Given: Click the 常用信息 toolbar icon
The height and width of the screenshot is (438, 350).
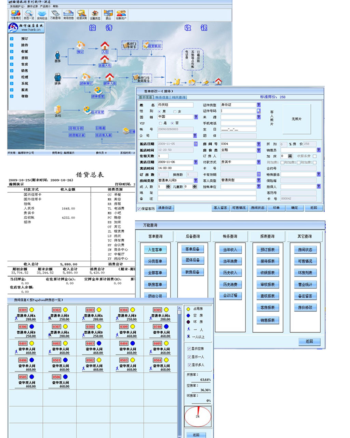Looking at the screenshot, I should pos(68,15).
